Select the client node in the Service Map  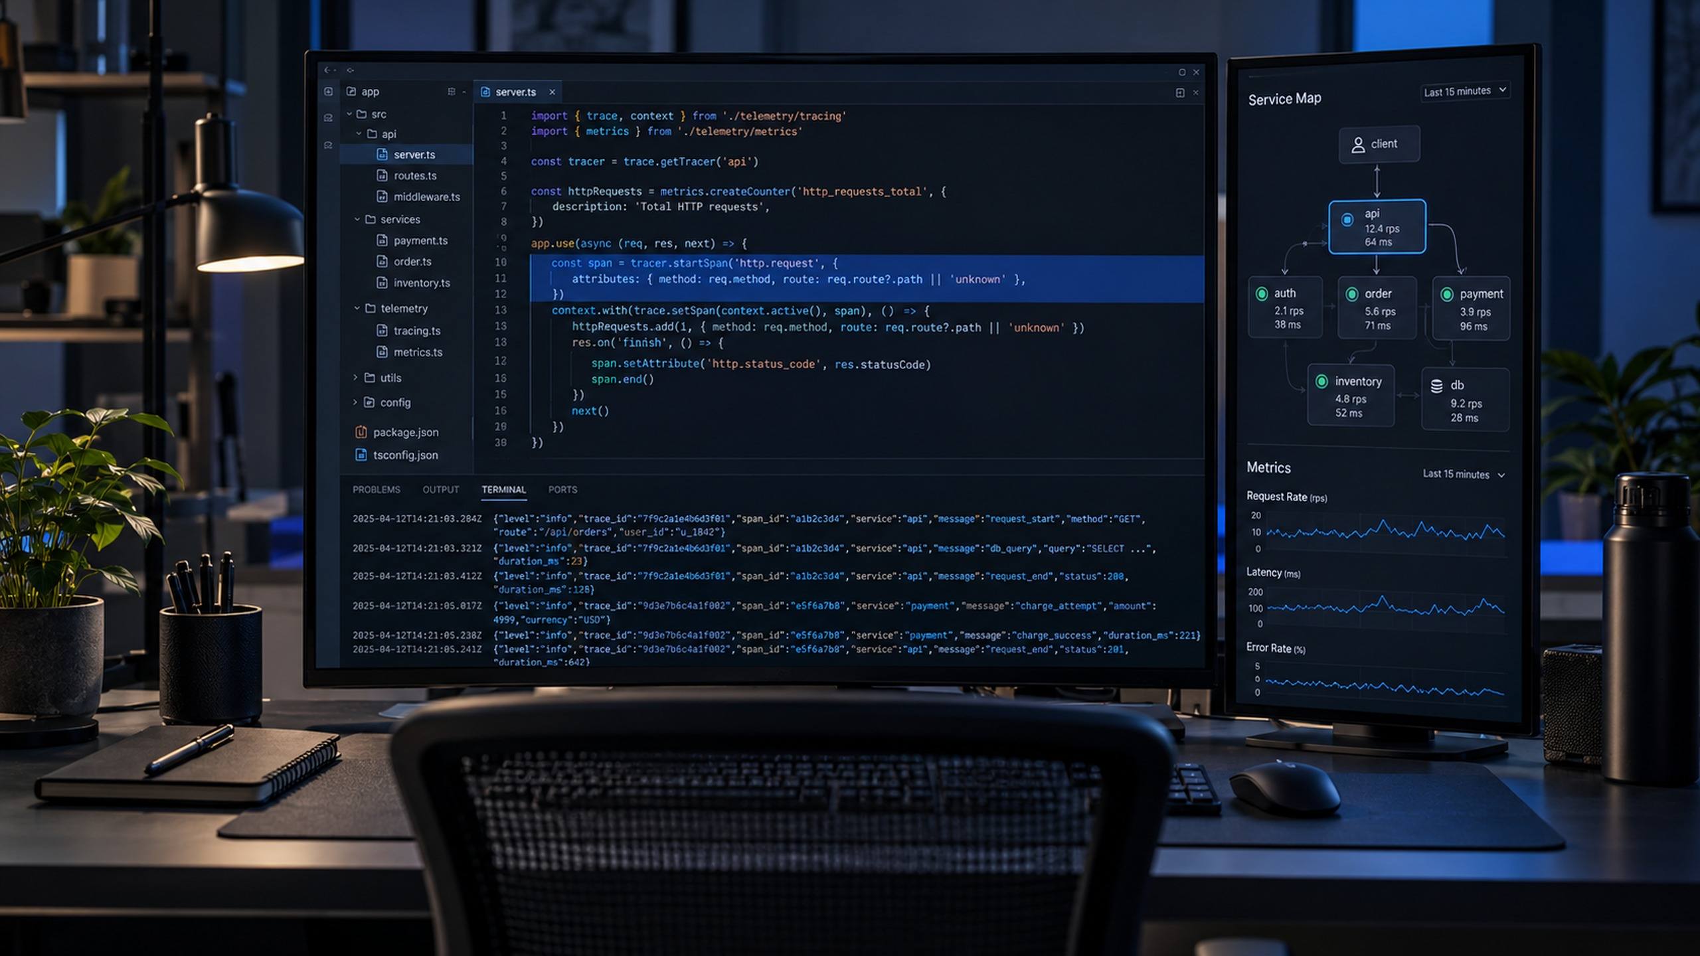coord(1379,144)
